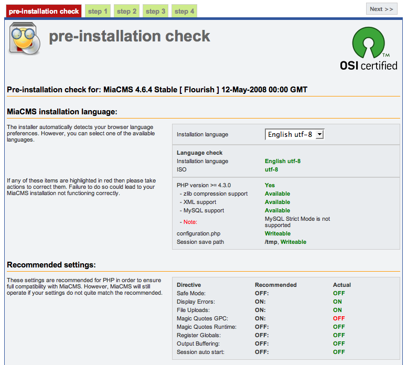Screen dimensions: 407x365
Task: Click the MiaCMS installer mascot icon
Action: point(25,38)
